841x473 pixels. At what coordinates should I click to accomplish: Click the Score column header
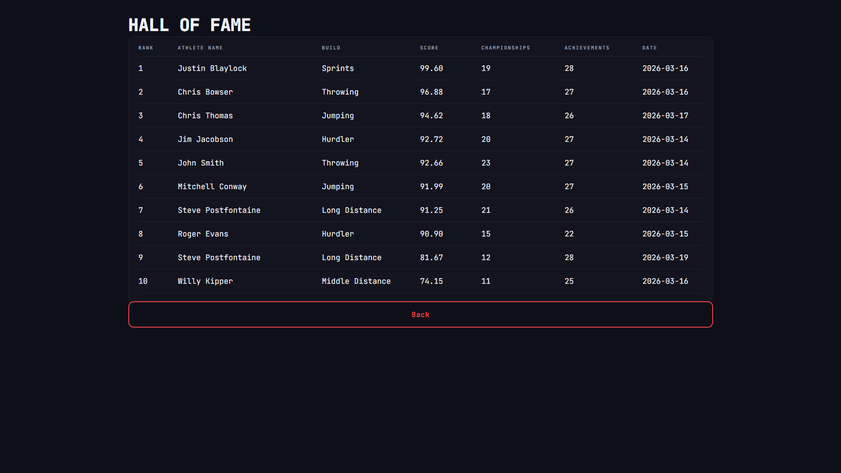point(429,48)
